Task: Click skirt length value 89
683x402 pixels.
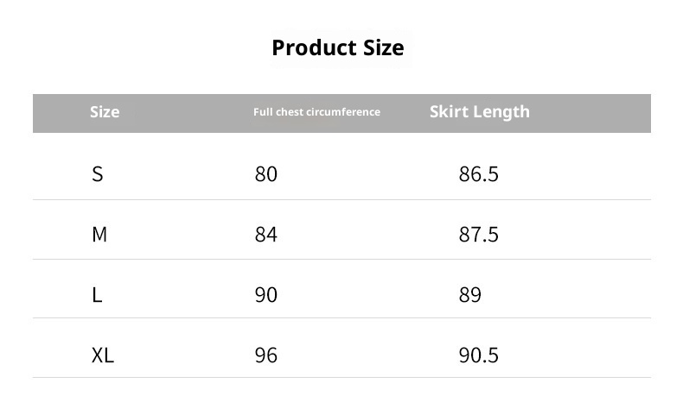Action: 469,295
